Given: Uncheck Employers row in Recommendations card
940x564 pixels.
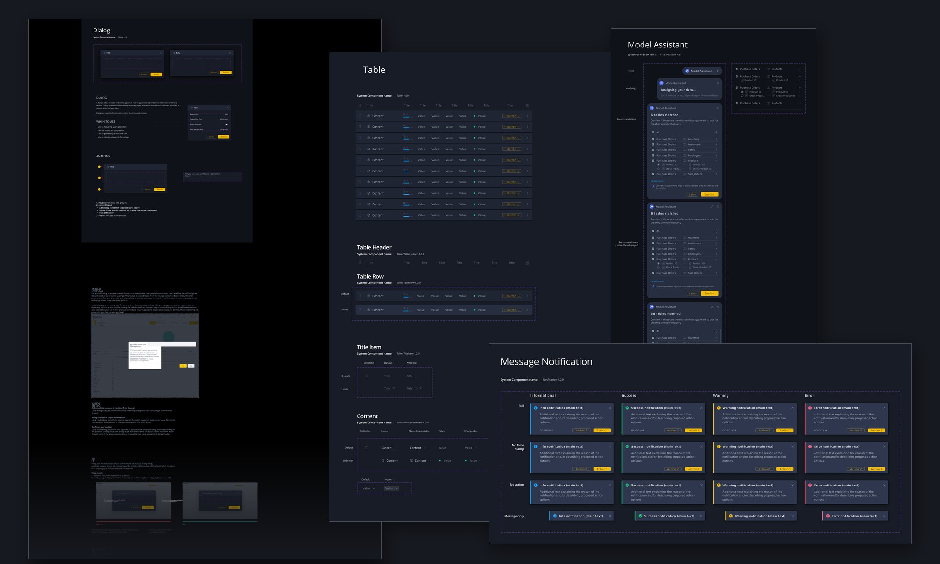Looking at the screenshot, I should pyautogui.click(x=653, y=155).
